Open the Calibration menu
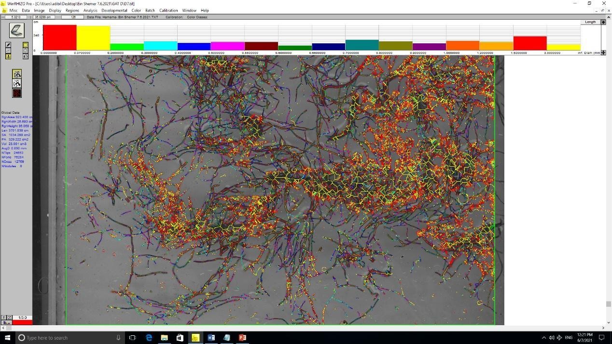This screenshot has width=612, height=344. tap(169, 10)
